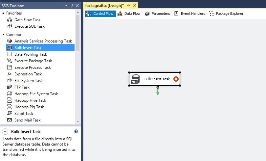The height and width of the screenshot is (161, 266).
Task: Click the FTP Task icon
Action: (10, 87)
